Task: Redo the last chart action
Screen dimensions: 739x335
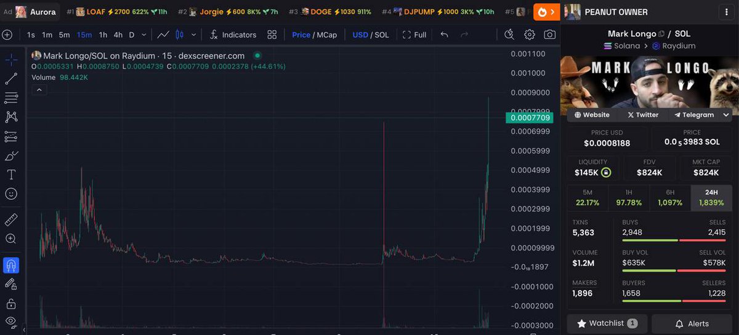Action: (464, 35)
